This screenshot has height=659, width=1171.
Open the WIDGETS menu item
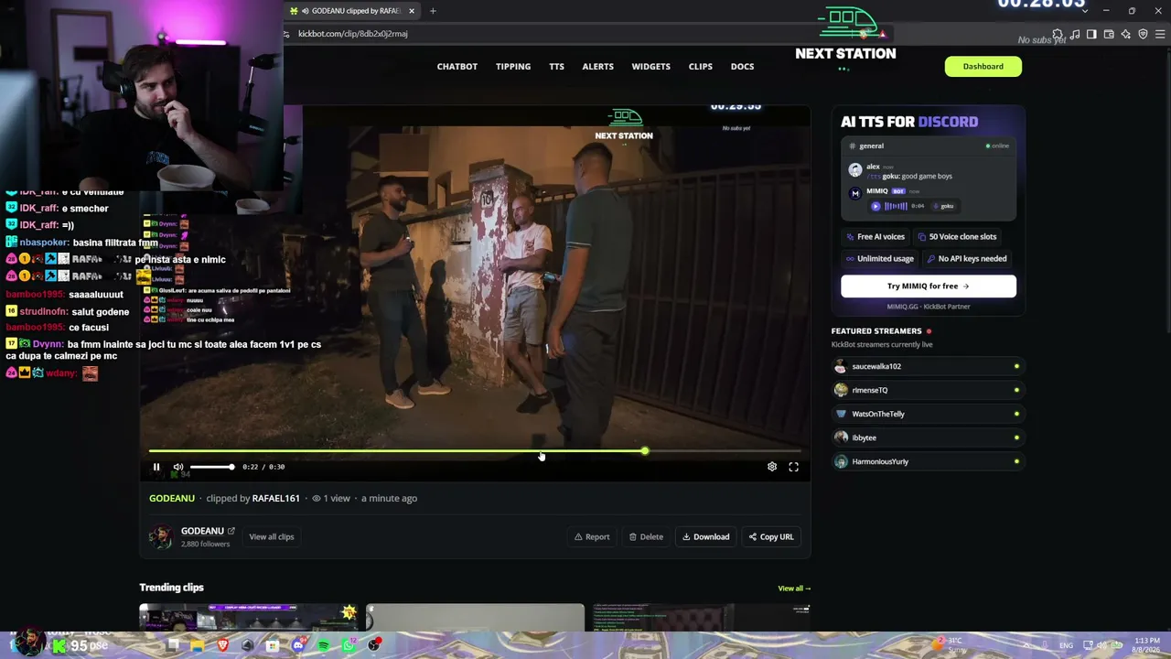651,67
